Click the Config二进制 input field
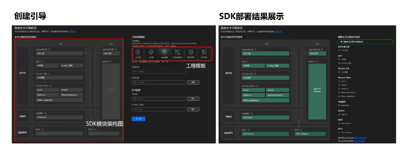The image size is (407, 154). 159,110
